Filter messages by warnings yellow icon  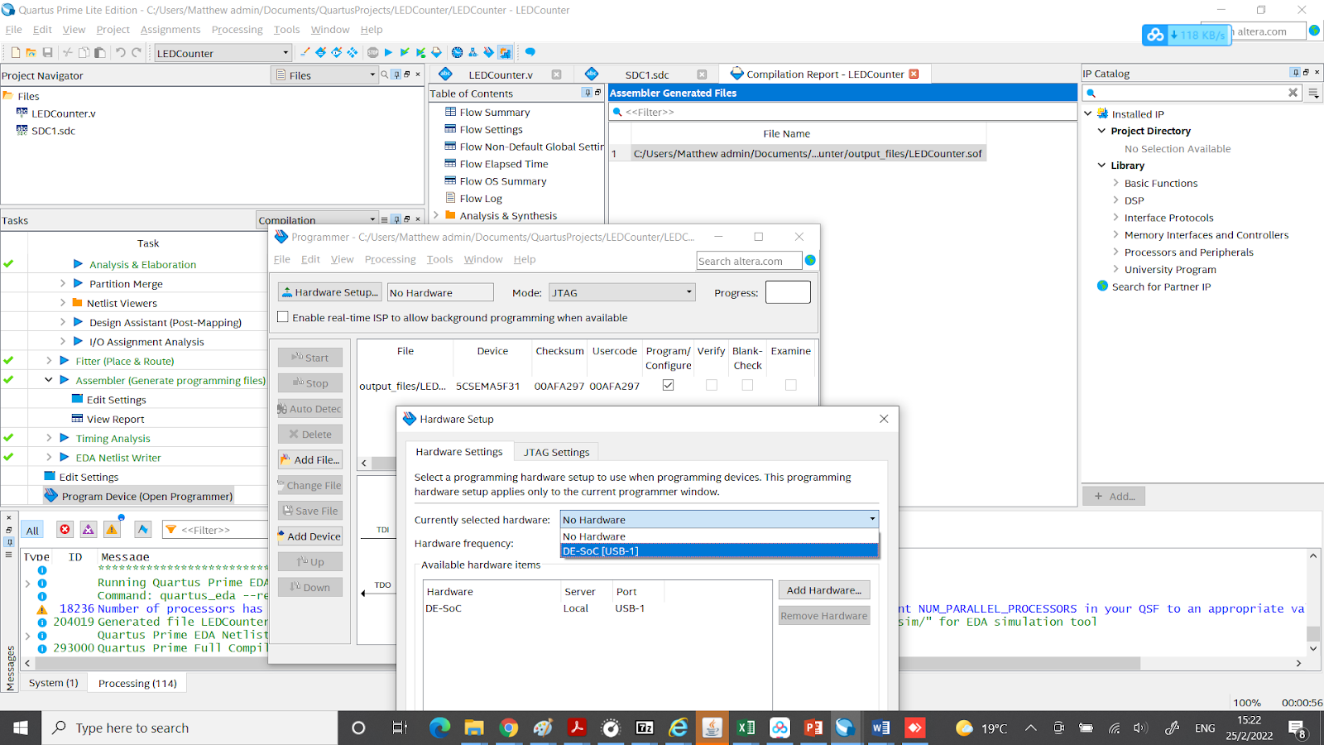[x=112, y=529]
